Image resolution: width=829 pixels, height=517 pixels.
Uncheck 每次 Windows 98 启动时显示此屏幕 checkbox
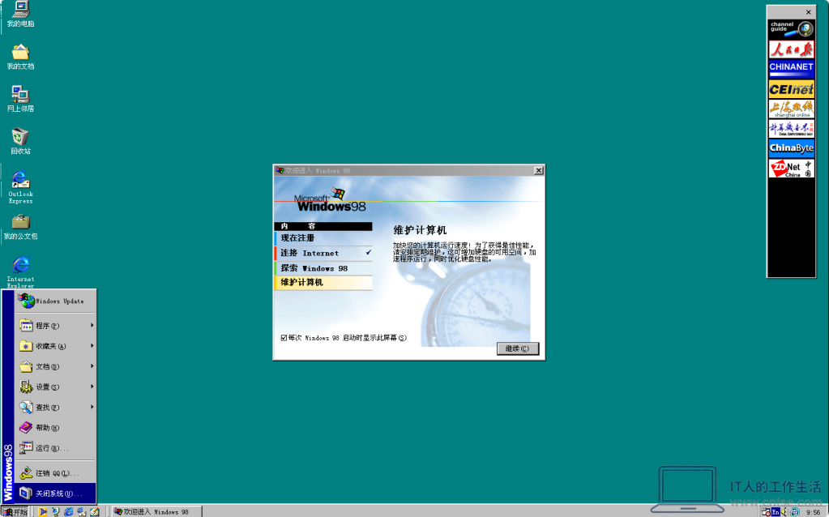click(x=284, y=338)
